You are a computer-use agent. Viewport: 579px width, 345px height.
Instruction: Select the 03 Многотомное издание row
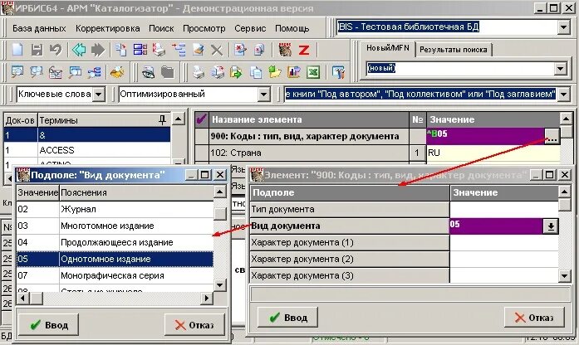tap(115, 226)
